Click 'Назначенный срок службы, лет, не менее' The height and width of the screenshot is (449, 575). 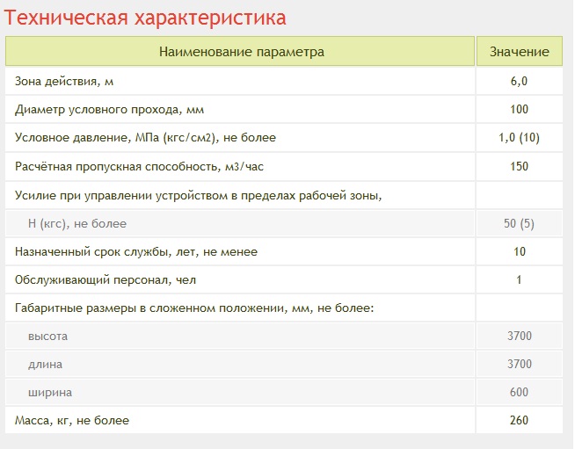tap(136, 252)
